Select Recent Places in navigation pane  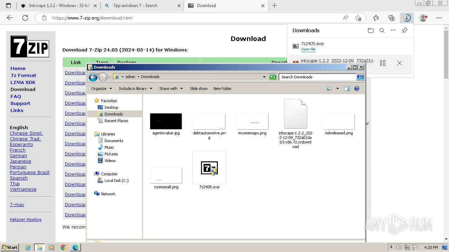tap(116, 121)
